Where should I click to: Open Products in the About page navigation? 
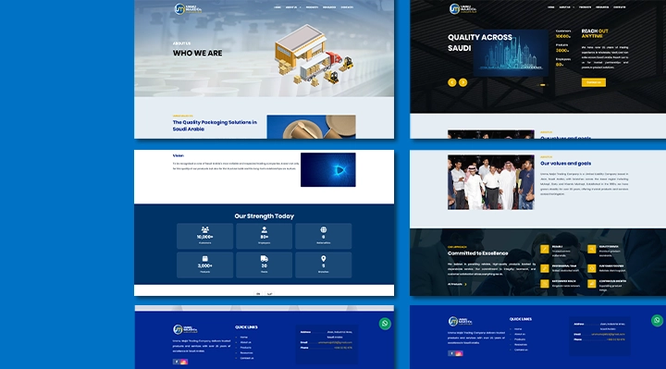click(x=312, y=7)
